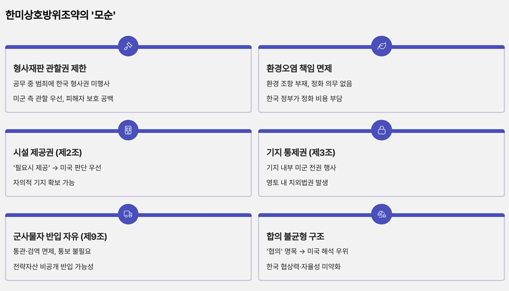Image resolution: width=509 pixels, height=291 pixels.
Task: Click the line 전략자산 비공개 반입 가능성
Action: tap(53, 267)
